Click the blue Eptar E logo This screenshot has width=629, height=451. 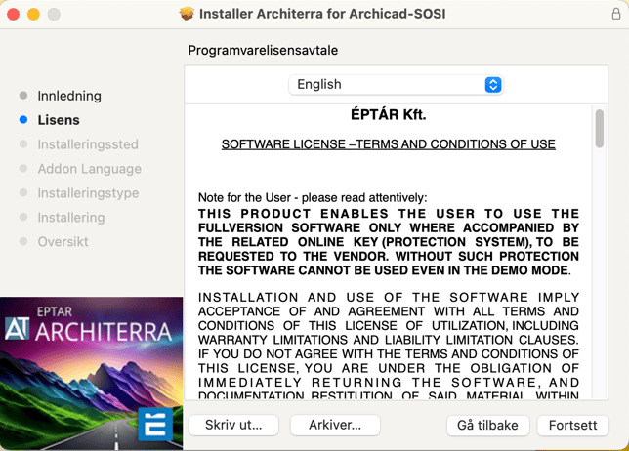(x=154, y=425)
